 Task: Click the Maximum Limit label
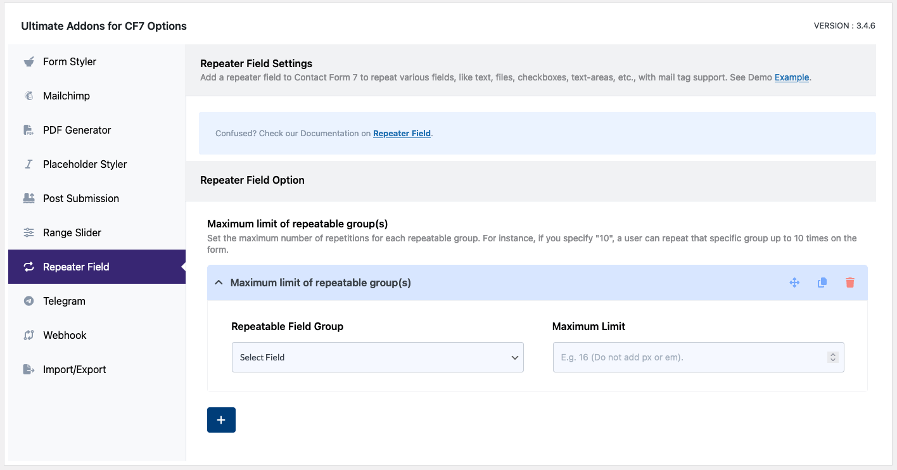[x=588, y=326]
